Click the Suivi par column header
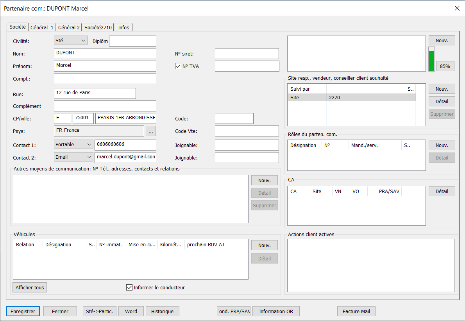The height and width of the screenshot is (321, 465). (x=307, y=89)
